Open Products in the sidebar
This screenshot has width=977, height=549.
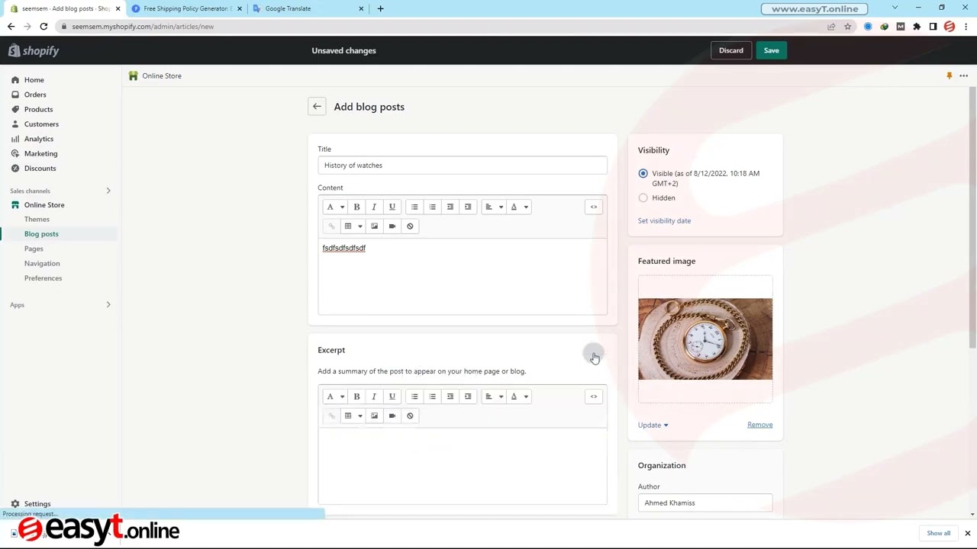click(38, 109)
